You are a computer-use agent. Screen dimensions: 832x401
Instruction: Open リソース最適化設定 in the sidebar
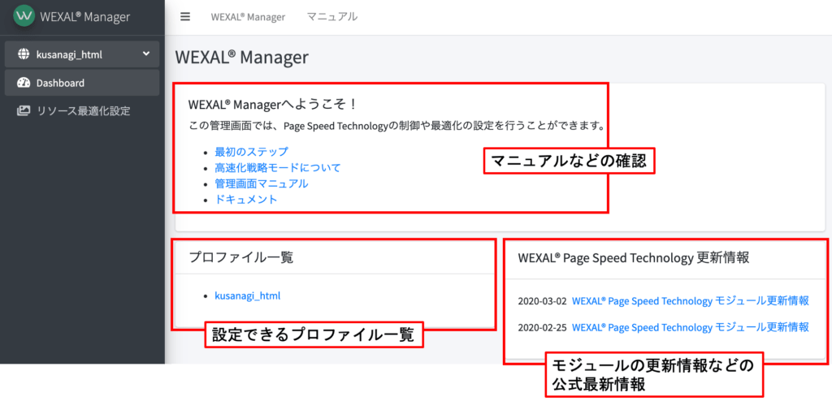point(82,111)
